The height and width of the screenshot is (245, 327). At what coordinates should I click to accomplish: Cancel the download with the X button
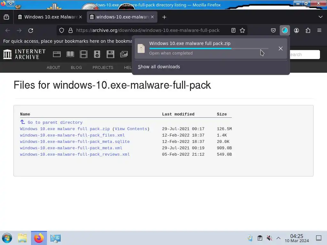coord(281,48)
